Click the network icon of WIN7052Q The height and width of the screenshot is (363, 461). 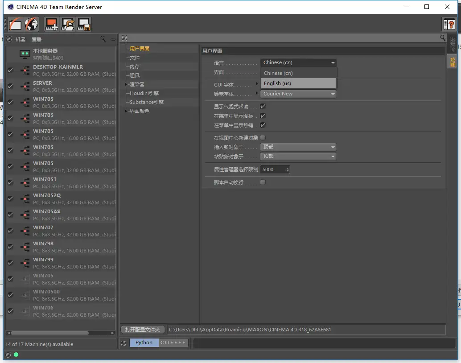pos(25,199)
